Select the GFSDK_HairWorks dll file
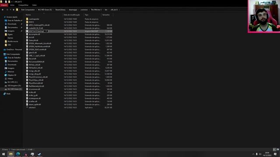 pyautogui.click(x=39, y=47)
